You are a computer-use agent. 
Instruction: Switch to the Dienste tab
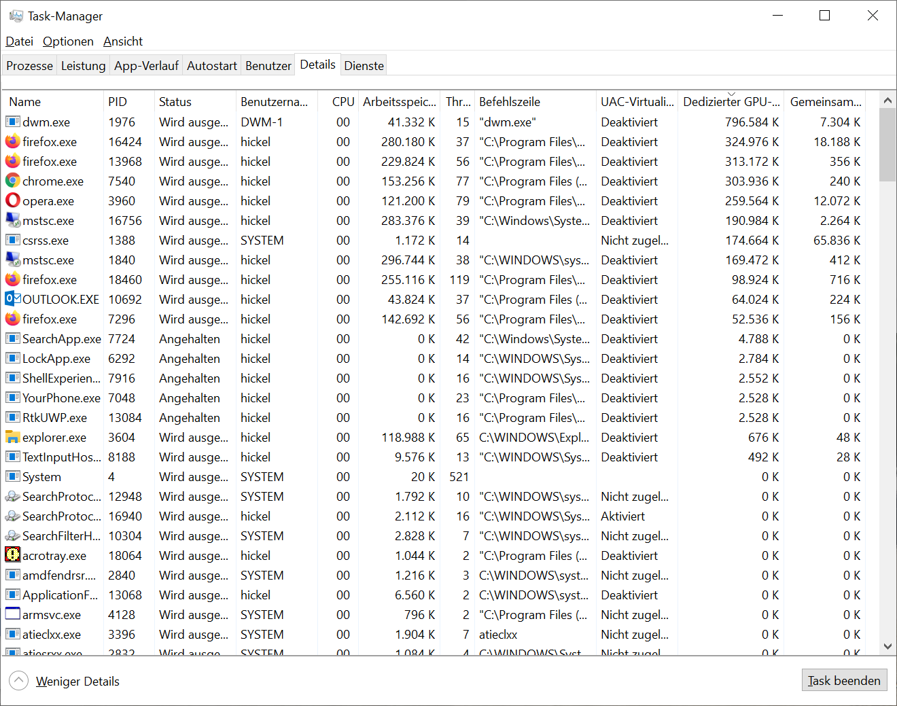364,66
